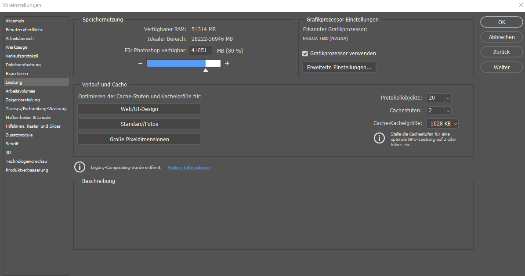Open Hilfslinien, Raster und Slices settings
The height and width of the screenshot is (276, 525).
click(x=36, y=126)
